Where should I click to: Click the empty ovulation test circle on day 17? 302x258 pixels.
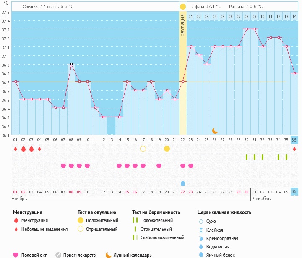point(143,149)
